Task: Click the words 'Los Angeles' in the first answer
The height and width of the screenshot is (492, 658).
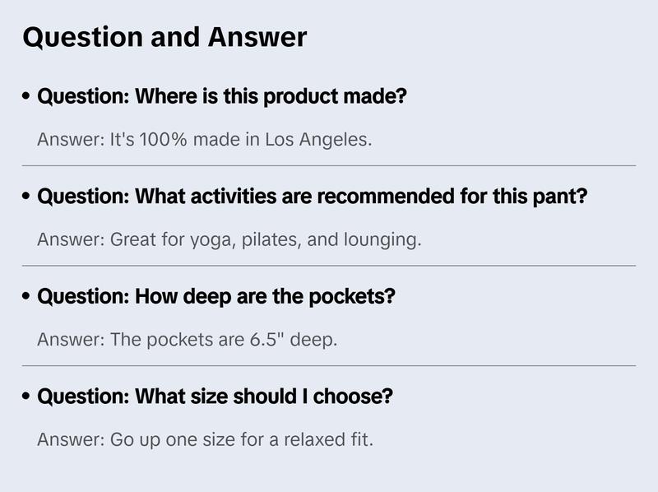Action: click(318, 140)
